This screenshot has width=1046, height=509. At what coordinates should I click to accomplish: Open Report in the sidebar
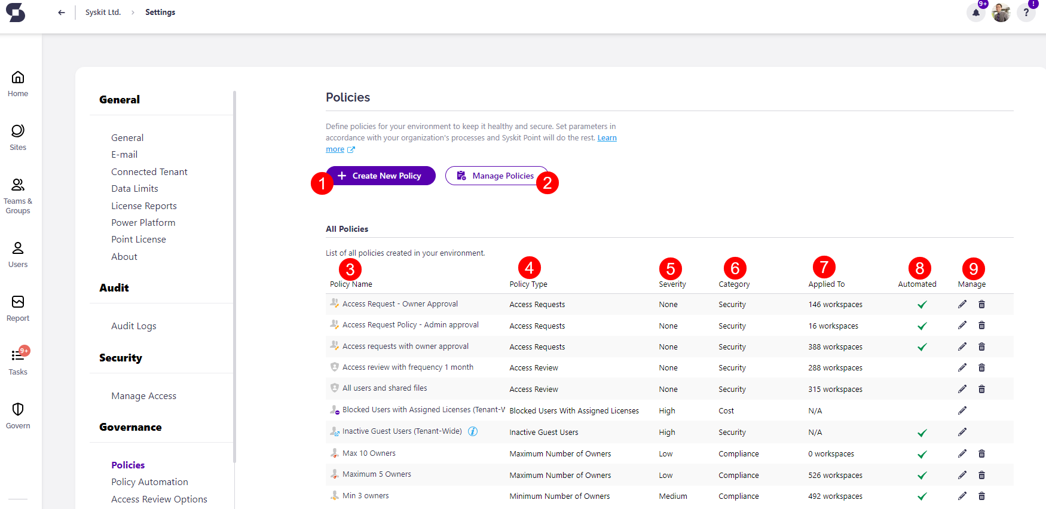(18, 308)
